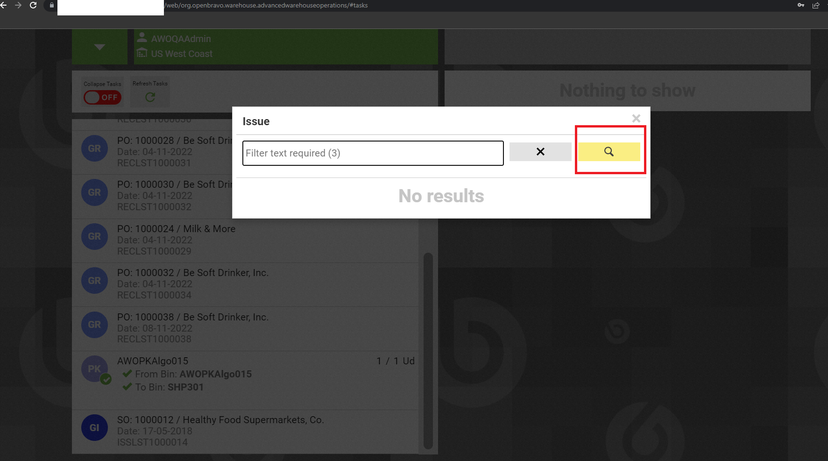
Task: Type in the Filter text required field
Action: (372, 153)
